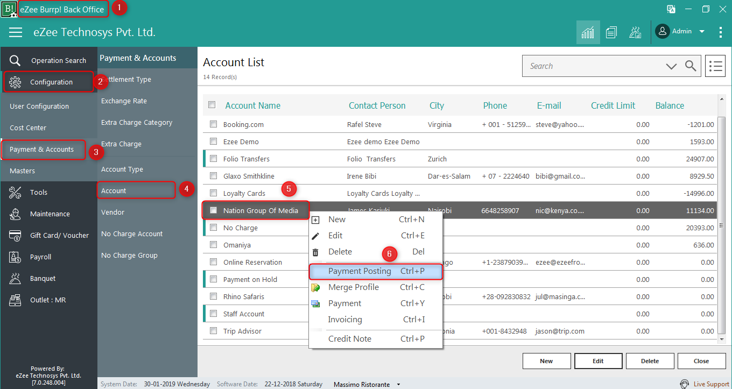Check the Nation Group Of Media checkbox
Screen dimensions: 732x389
[x=214, y=210]
